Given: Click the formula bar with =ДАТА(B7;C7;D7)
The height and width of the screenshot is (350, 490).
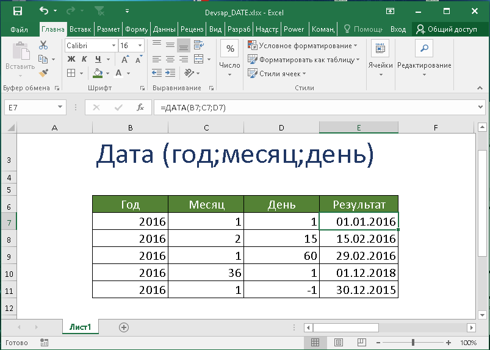Looking at the screenshot, I should (x=315, y=108).
